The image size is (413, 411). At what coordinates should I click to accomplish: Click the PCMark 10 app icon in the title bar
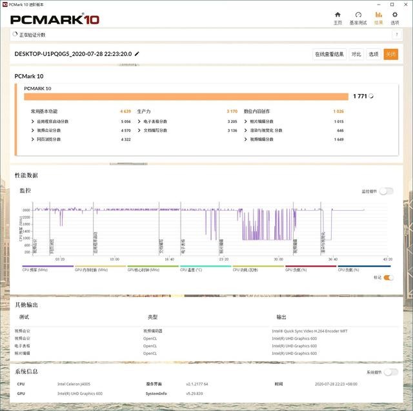click(5, 5)
